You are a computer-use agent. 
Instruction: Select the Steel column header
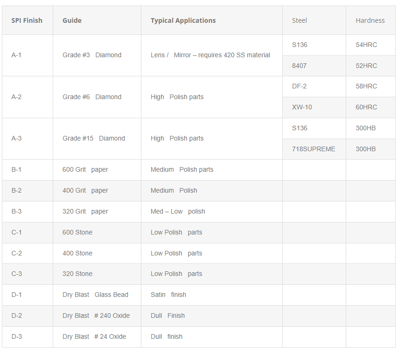point(300,20)
